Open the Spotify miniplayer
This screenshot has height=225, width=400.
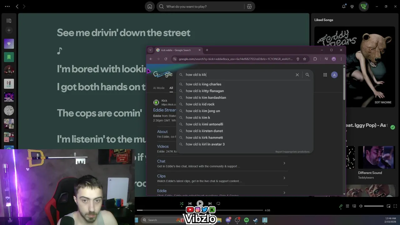point(388,206)
